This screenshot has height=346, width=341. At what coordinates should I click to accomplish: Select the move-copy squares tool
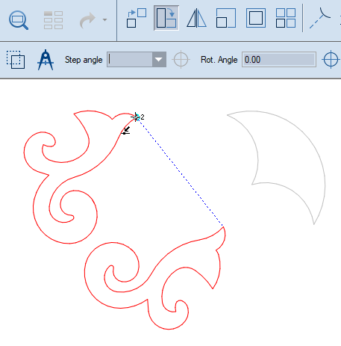pos(137,18)
